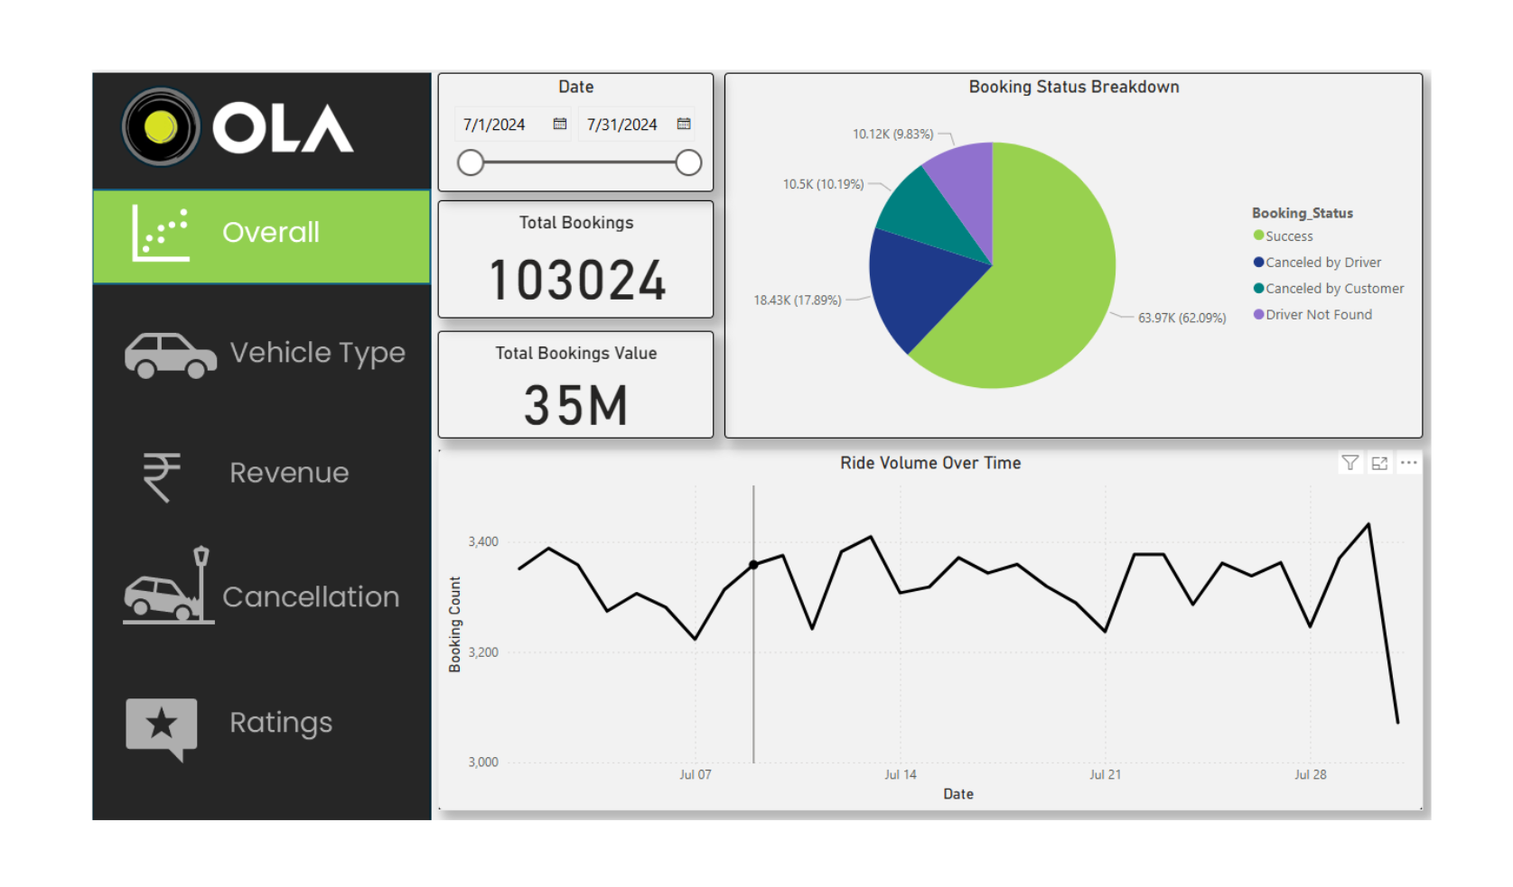Open the end date calendar picker
This screenshot has height=887, width=1513.
pyautogui.click(x=684, y=125)
